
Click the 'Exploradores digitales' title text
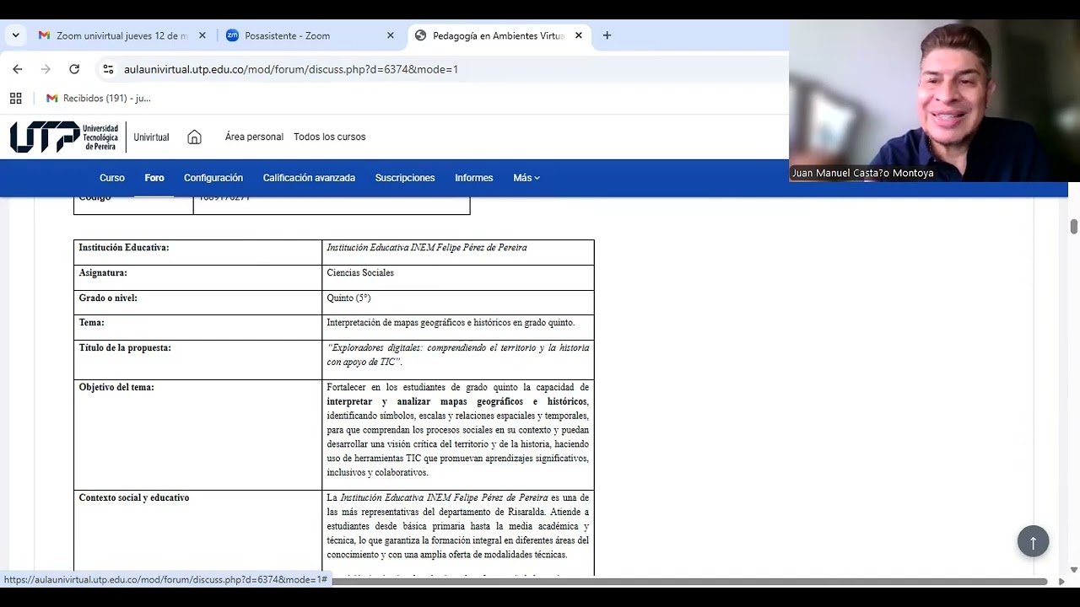pyautogui.click(x=458, y=354)
